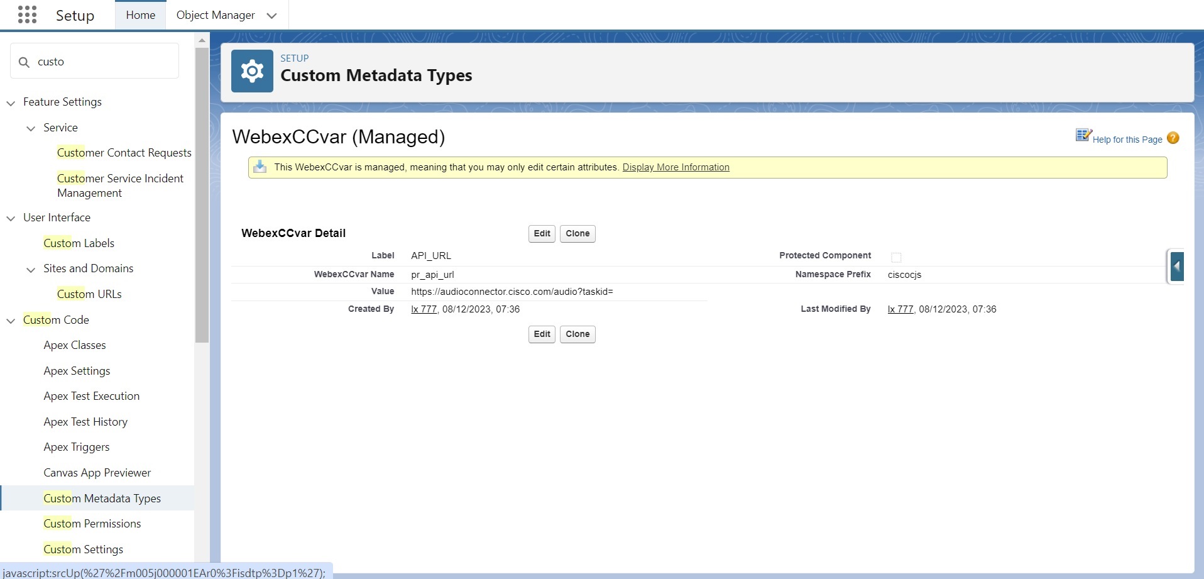Click the User Interface label
Viewport: 1204px width, 579px height.
pyautogui.click(x=57, y=218)
